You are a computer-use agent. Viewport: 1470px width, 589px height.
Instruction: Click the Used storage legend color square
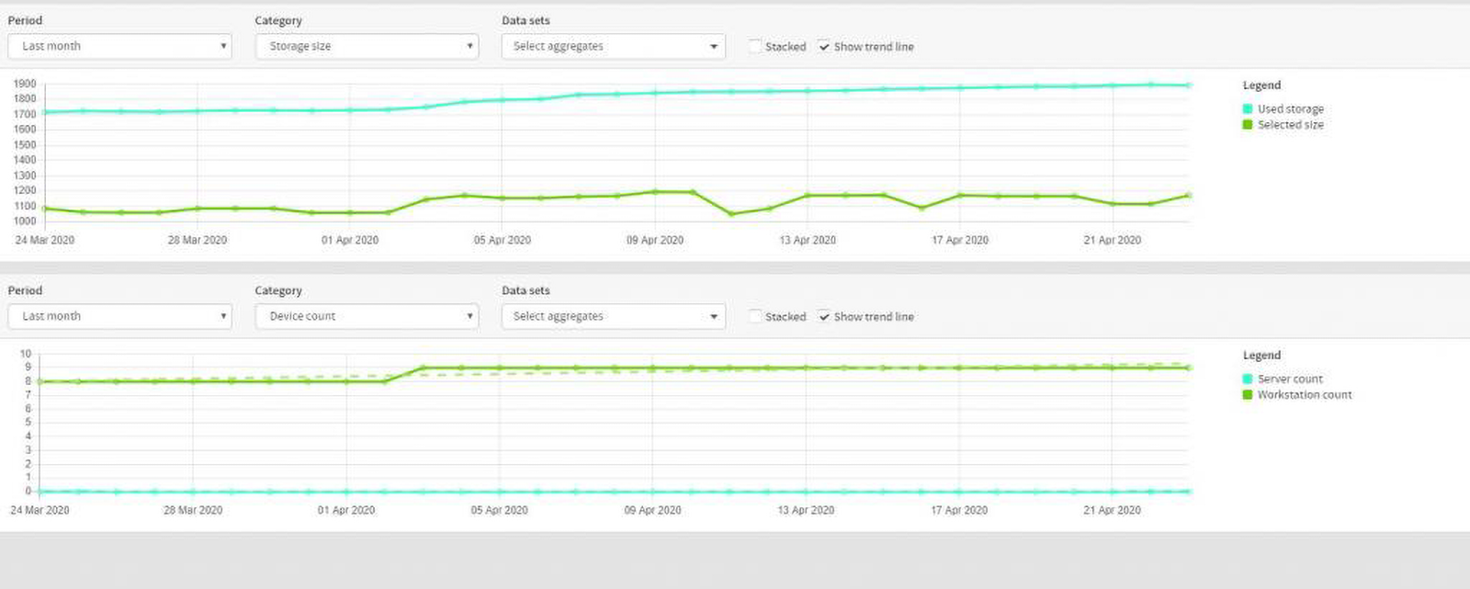(1248, 108)
